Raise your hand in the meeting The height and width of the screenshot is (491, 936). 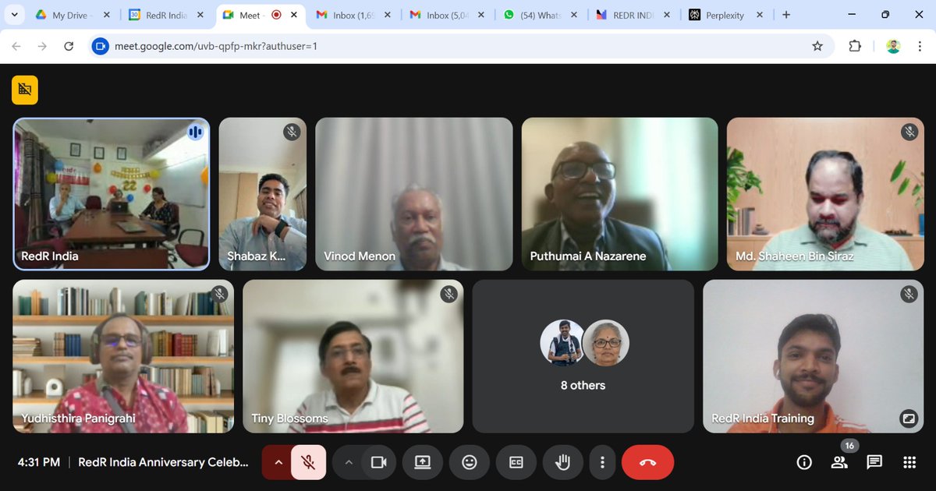pos(562,462)
